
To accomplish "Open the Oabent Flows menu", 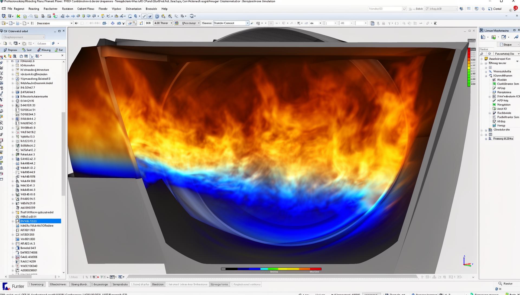I will pos(86,9).
